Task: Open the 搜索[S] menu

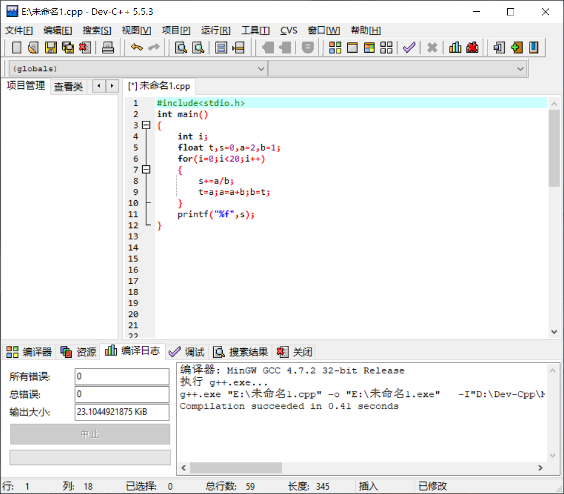Action: point(97,31)
